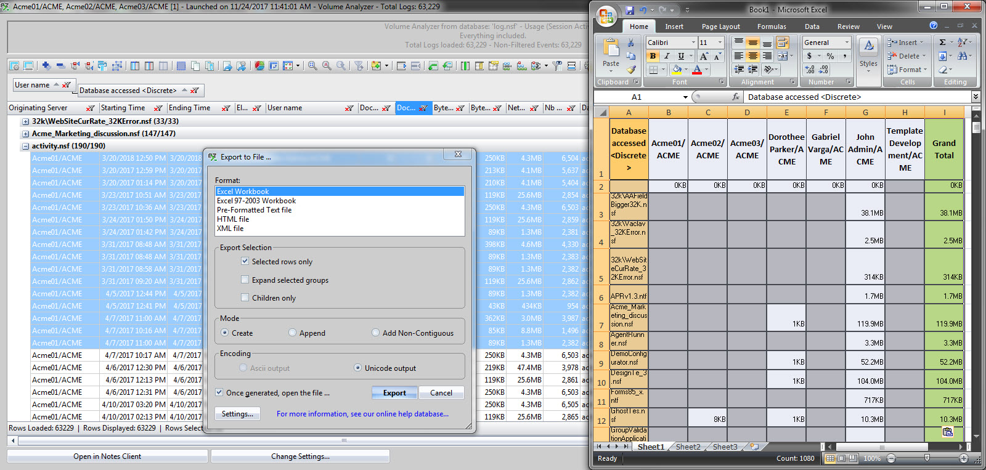Screen dimensions: 986x470
Task: Open the online help database link
Action: [x=362, y=414]
